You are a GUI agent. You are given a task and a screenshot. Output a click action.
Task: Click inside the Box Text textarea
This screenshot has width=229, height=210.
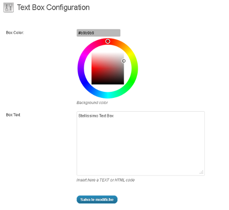(141, 143)
